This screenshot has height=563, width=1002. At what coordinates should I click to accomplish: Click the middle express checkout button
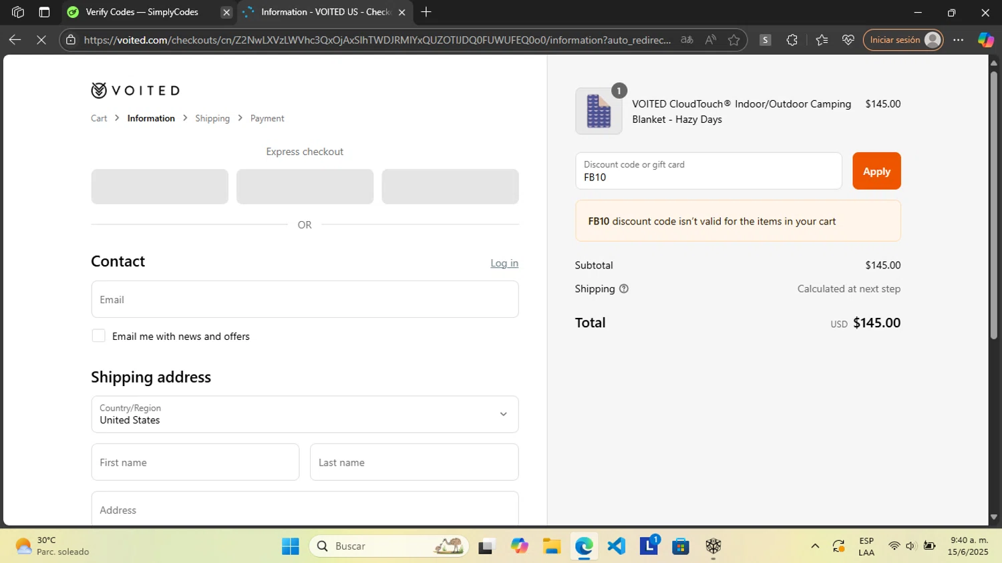coord(305,186)
